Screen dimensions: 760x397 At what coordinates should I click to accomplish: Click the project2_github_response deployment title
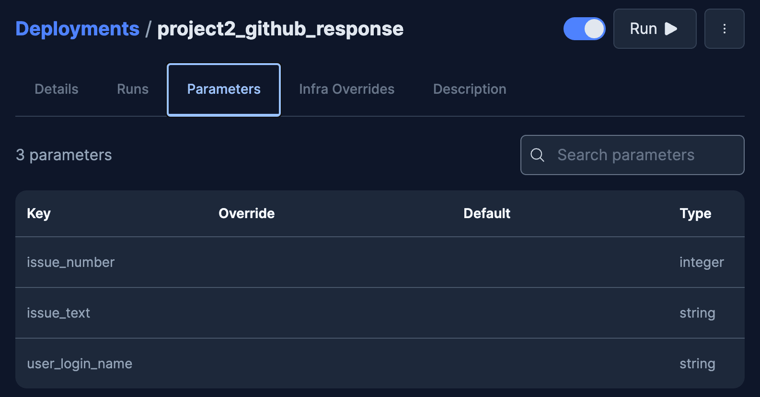280,29
